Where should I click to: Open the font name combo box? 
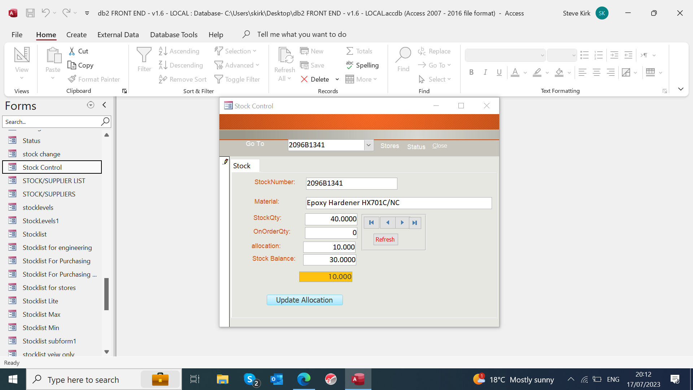click(505, 55)
